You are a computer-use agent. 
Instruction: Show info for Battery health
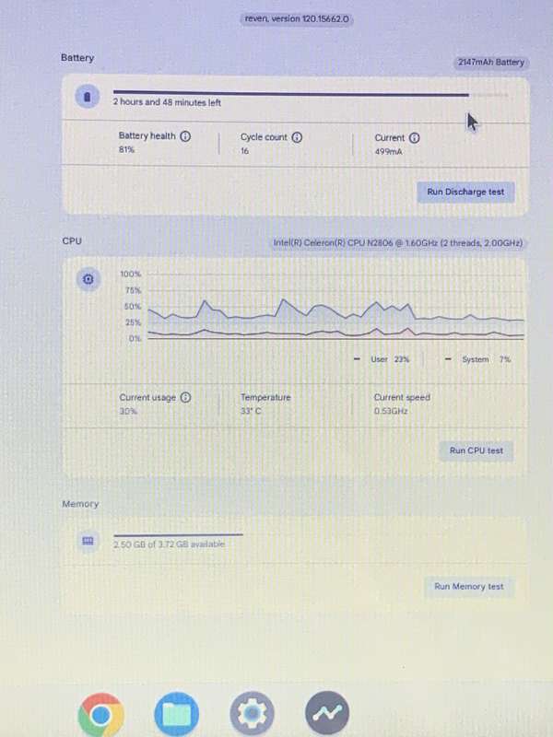tap(186, 136)
